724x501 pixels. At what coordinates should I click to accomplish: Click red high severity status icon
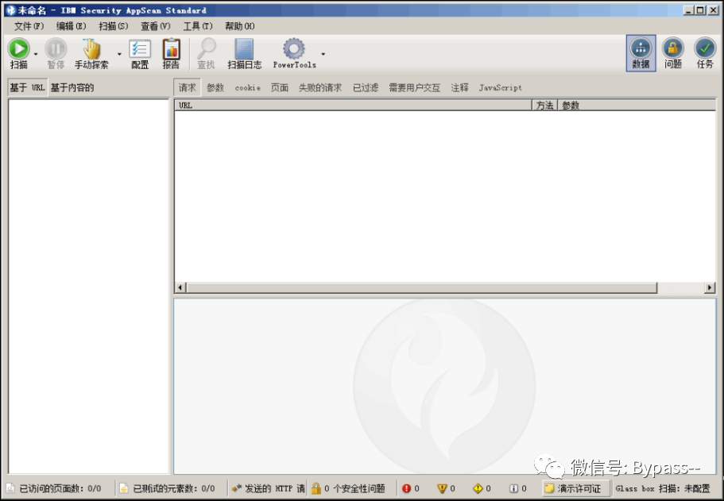pyautogui.click(x=406, y=488)
